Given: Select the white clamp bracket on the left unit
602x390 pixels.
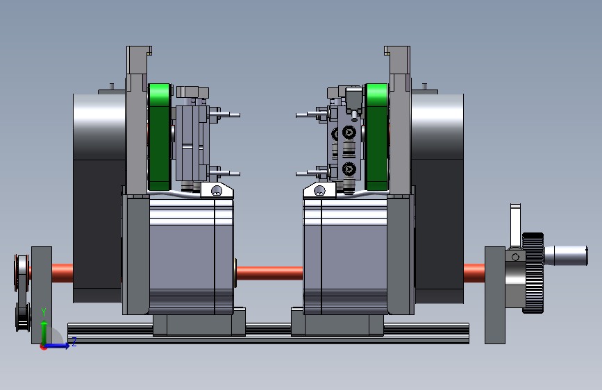Looking at the screenshot, I should (x=217, y=190).
